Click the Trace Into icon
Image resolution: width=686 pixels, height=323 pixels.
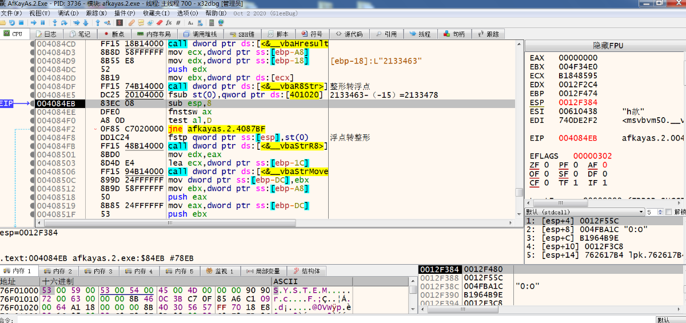[x=77, y=23]
